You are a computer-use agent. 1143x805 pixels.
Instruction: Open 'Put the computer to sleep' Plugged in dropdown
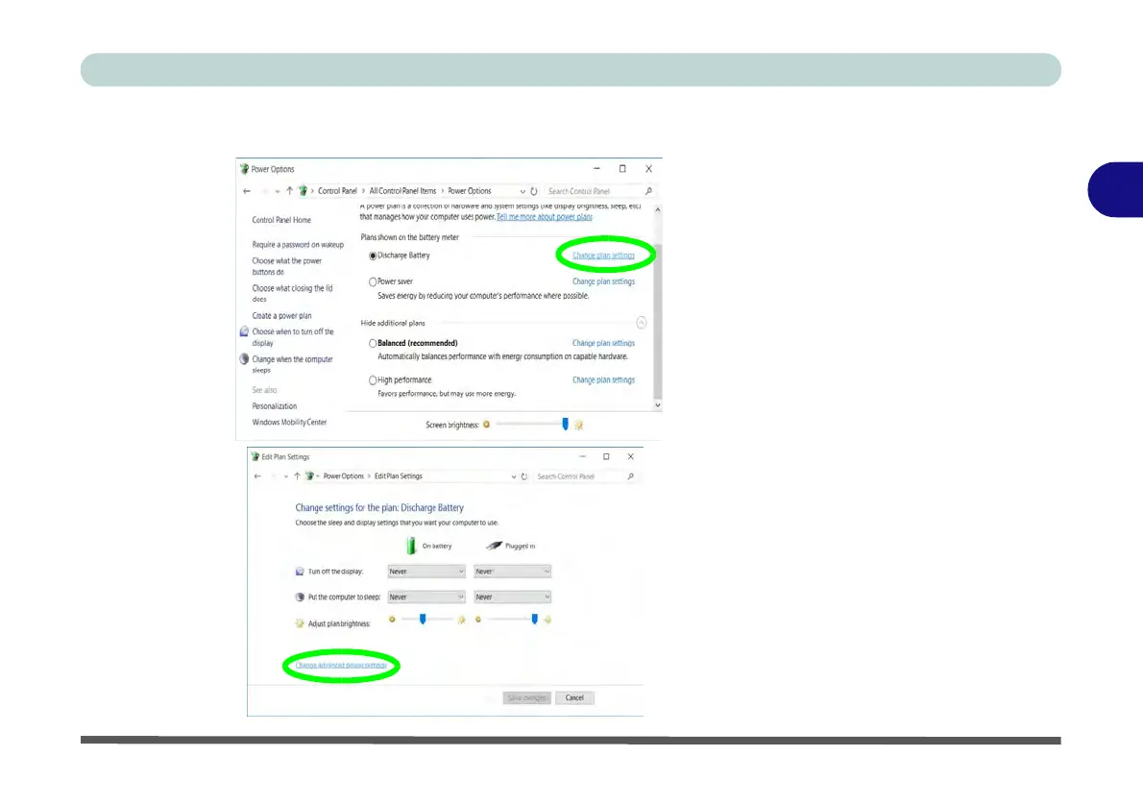tap(513, 598)
